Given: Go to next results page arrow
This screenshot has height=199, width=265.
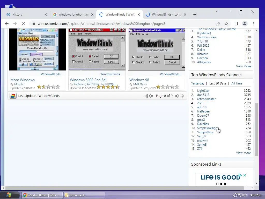Looking at the screenshot, I should [x=177, y=96].
